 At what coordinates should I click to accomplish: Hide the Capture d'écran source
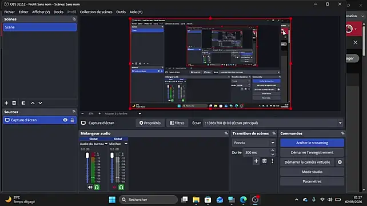click(65, 120)
